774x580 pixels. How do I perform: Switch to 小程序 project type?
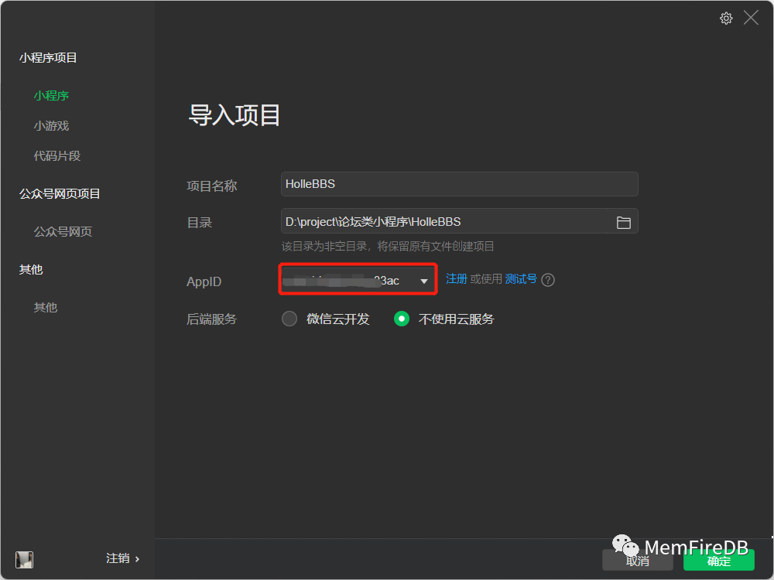pyautogui.click(x=51, y=96)
